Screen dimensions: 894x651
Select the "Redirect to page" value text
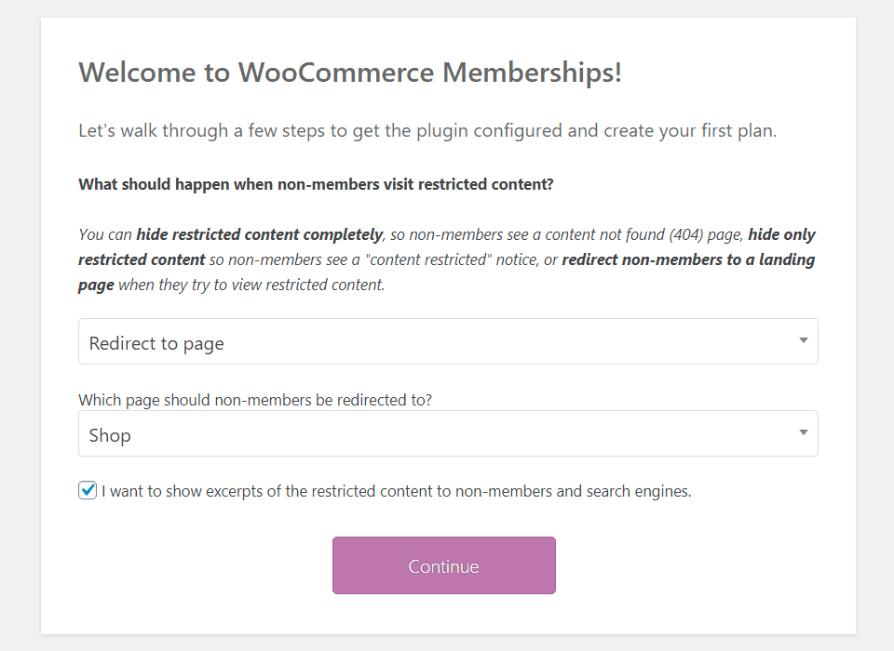click(156, 343)
